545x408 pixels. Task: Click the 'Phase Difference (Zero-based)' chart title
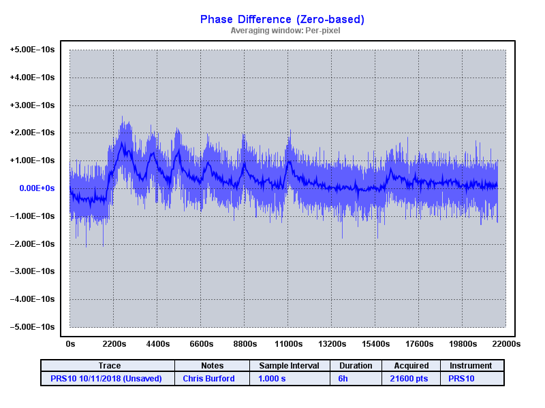(x=282, y=19)
